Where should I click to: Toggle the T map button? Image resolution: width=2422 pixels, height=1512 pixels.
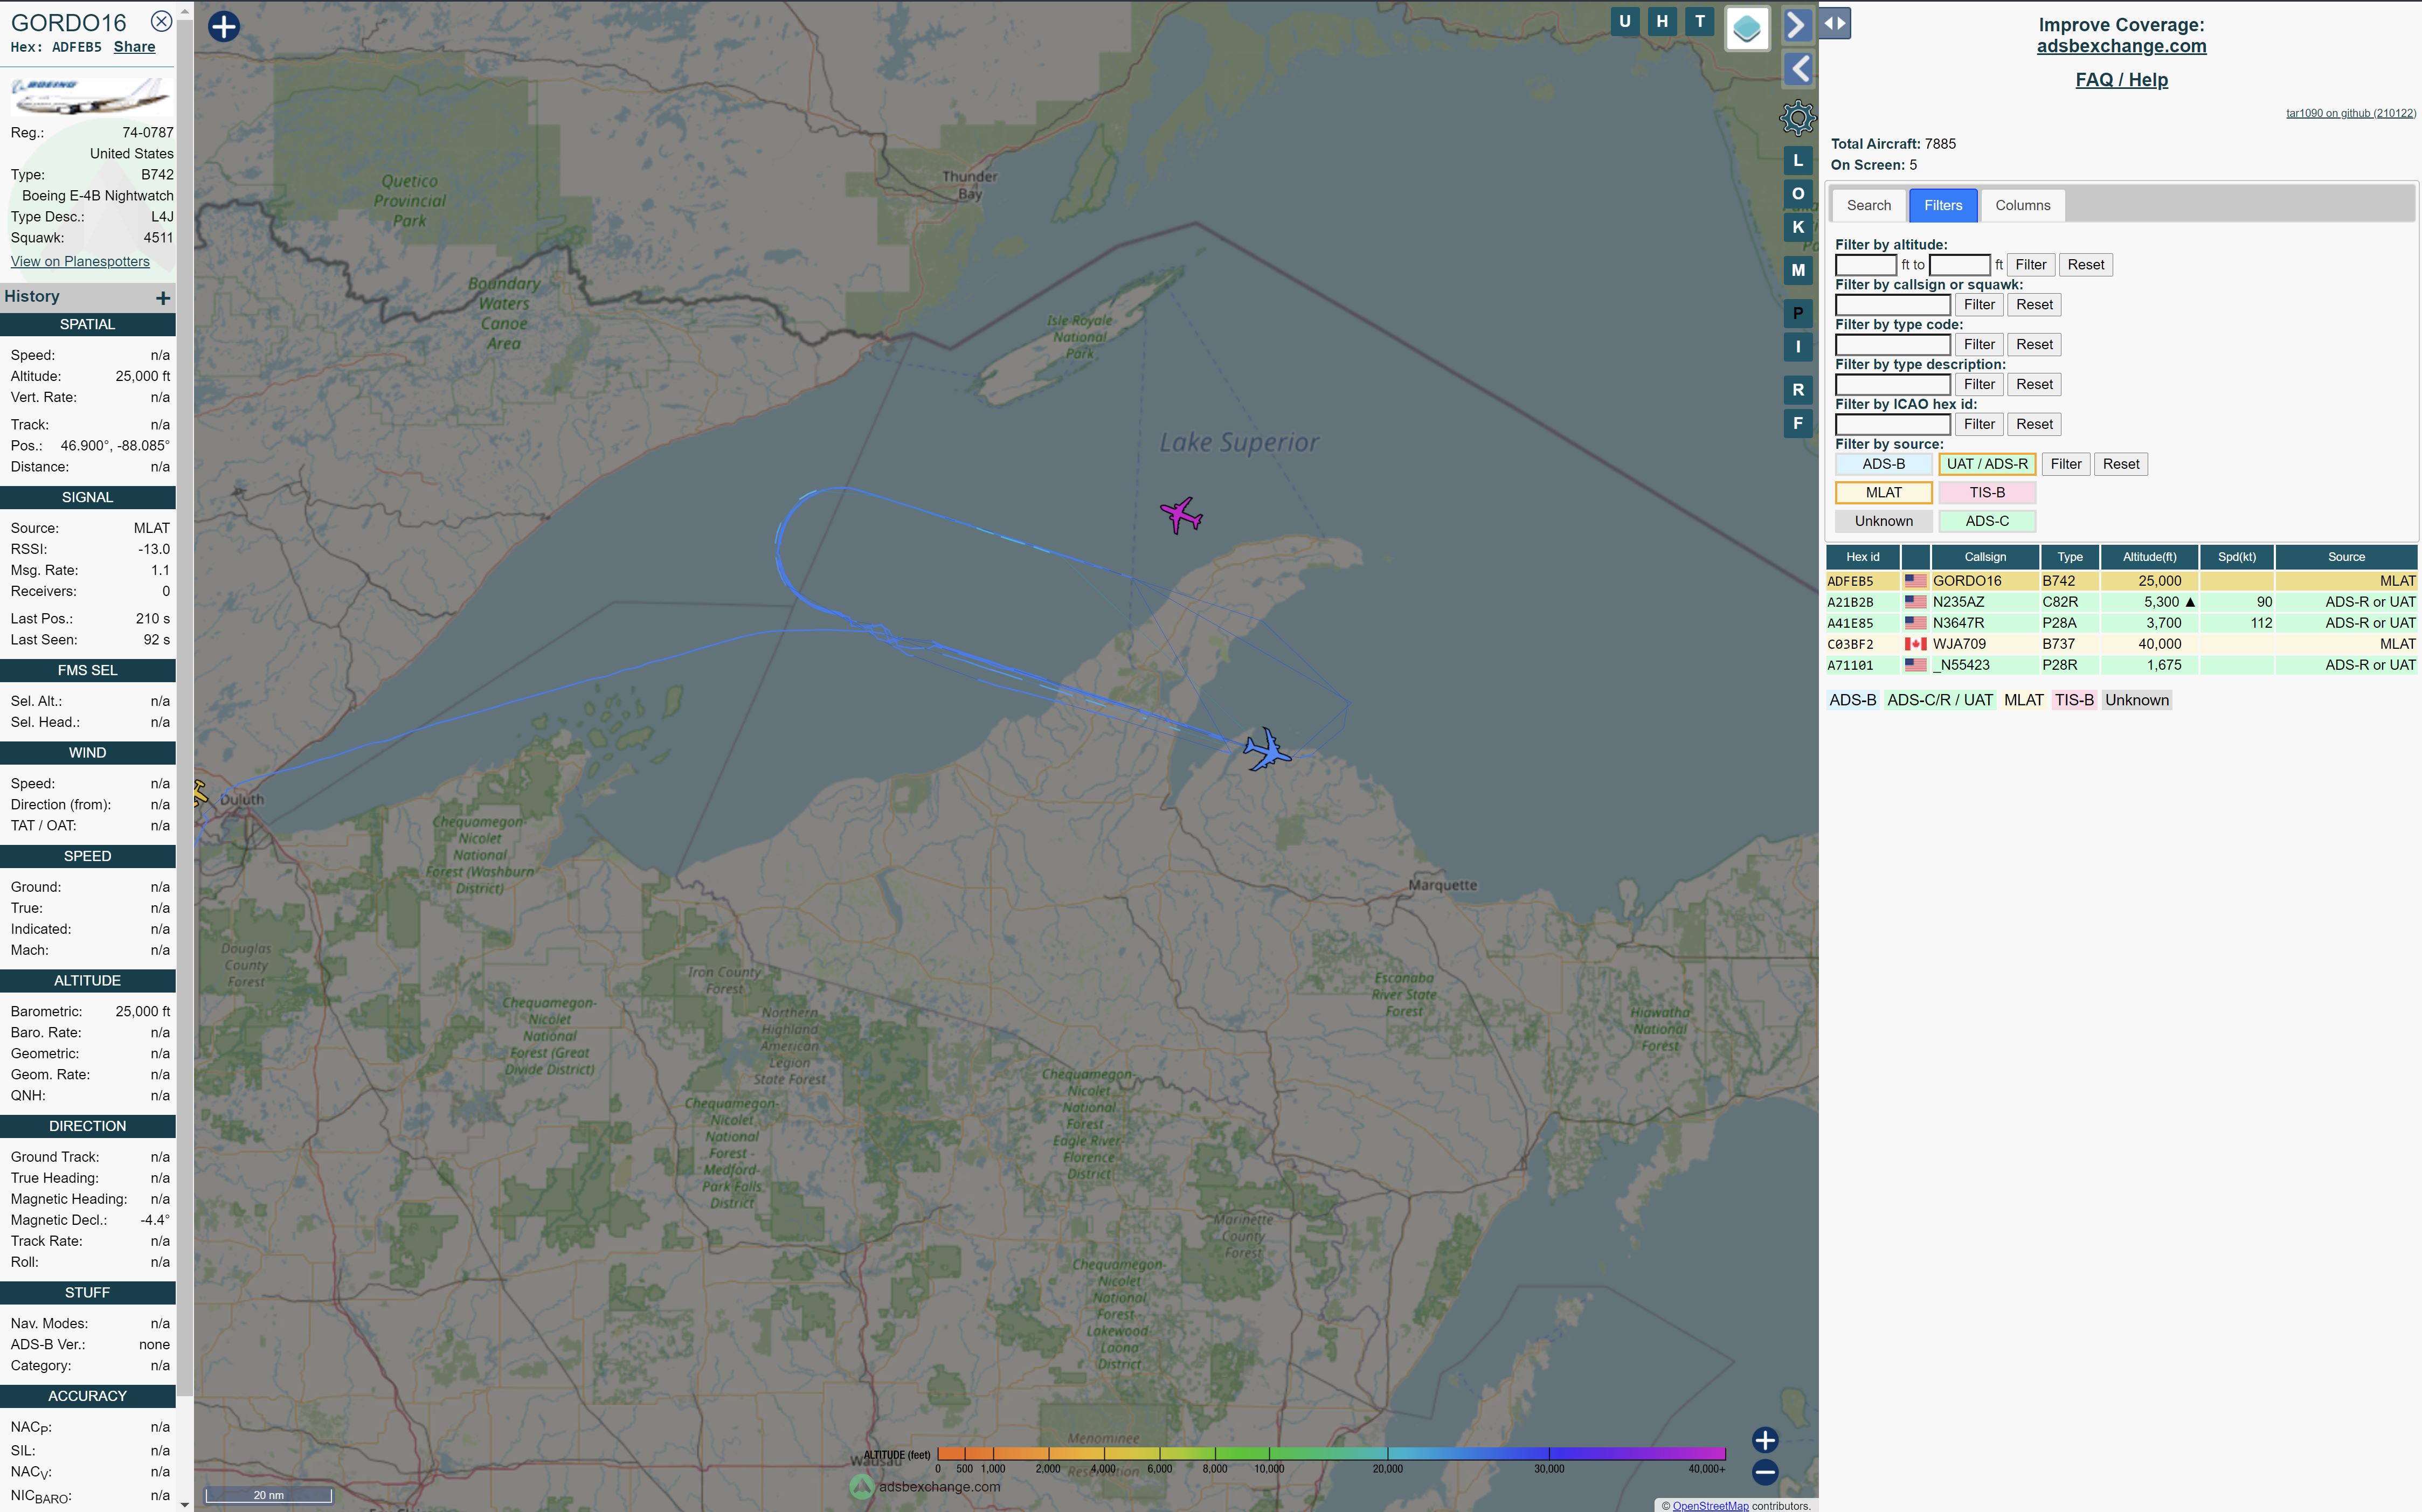1700,21
